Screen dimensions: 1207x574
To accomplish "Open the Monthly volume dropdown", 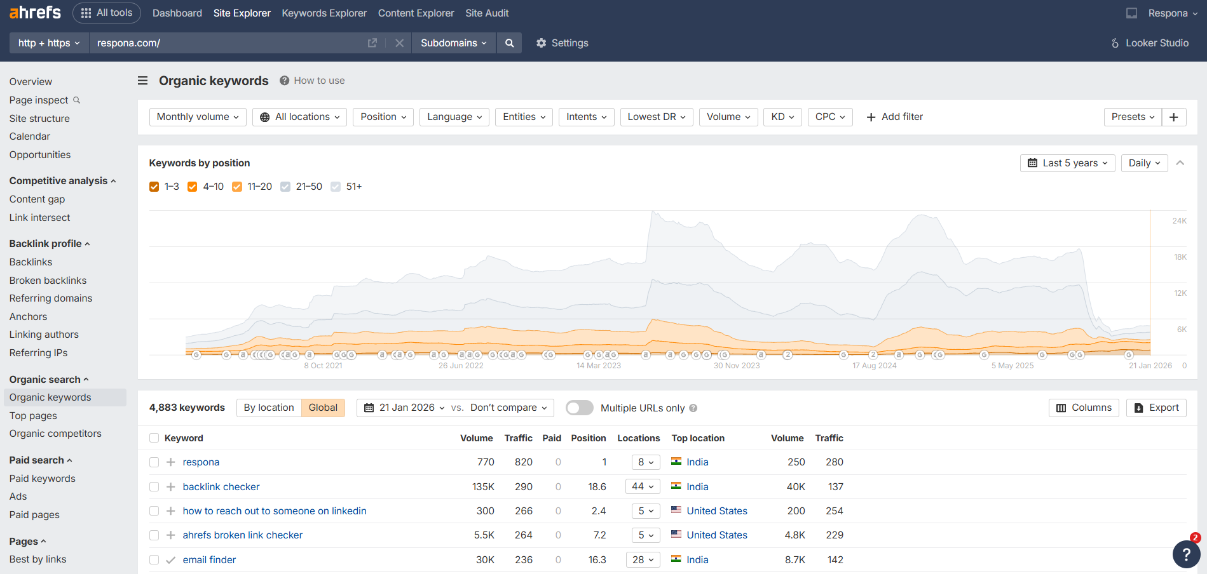I will coord(197,117).
